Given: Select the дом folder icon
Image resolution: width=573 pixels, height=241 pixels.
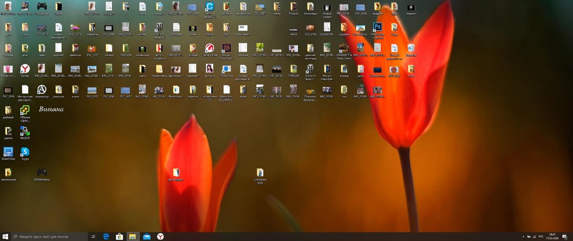Looking at the screenshot, I should click(25, 49).
